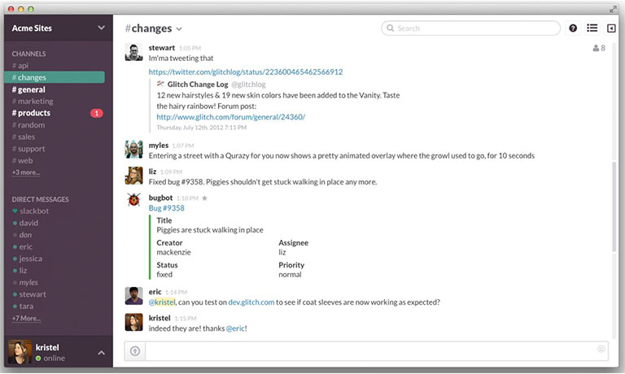
Task: Show +3 more channels
Action: (x=26, y=172)
